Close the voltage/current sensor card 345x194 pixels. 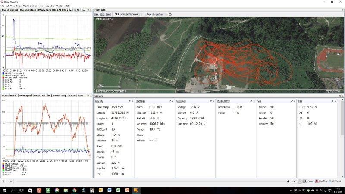click(213, 101)
